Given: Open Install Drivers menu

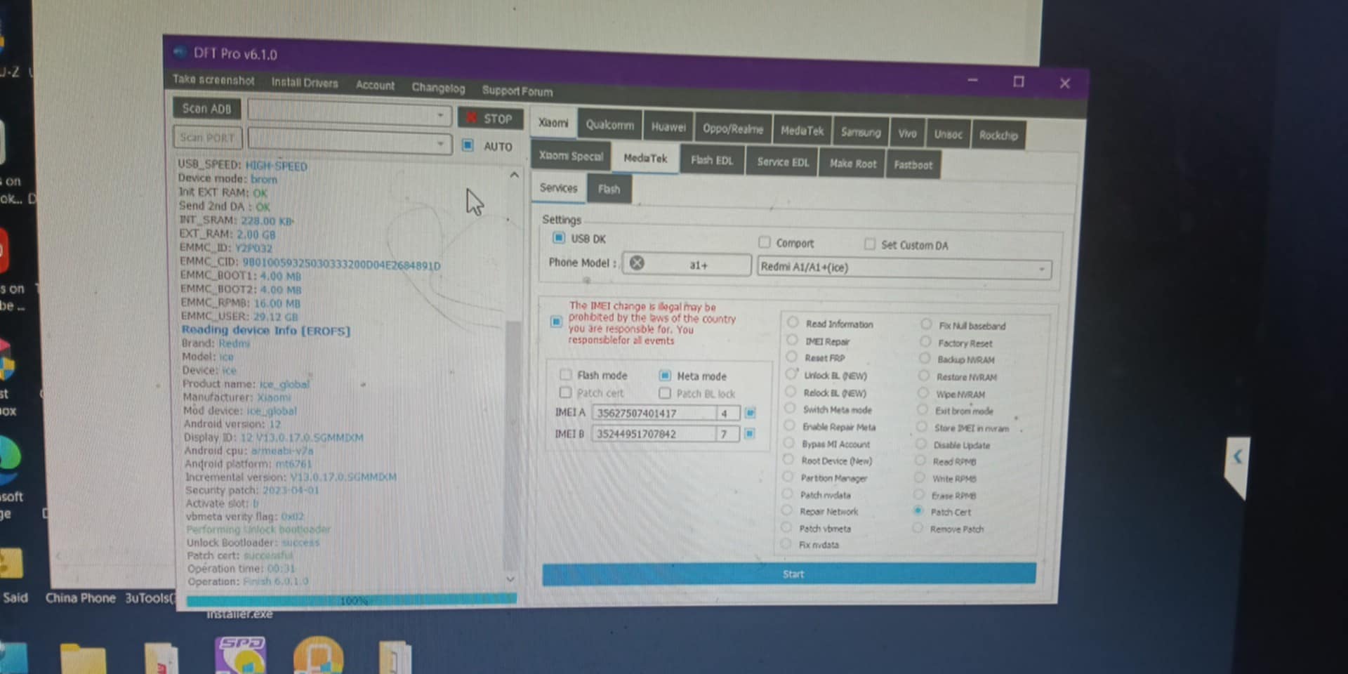Looking at the screenshot, I should pos(305,82).
